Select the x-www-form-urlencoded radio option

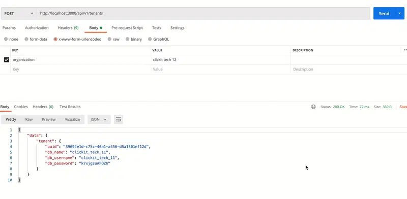pyautogui.click(x=55, y=39)
